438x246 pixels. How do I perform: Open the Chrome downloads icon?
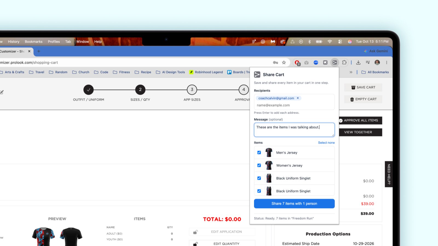tap(358, 63)
